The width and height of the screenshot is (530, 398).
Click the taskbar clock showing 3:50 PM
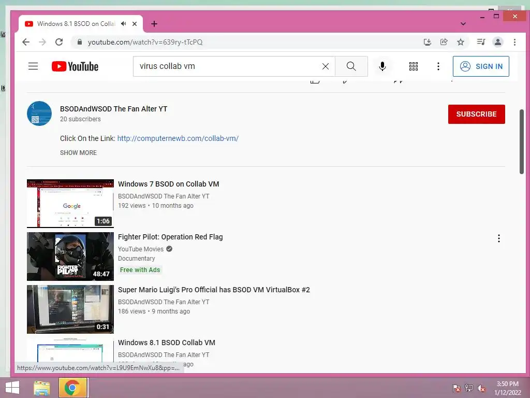pyautogui.click(x=507, y=388)
